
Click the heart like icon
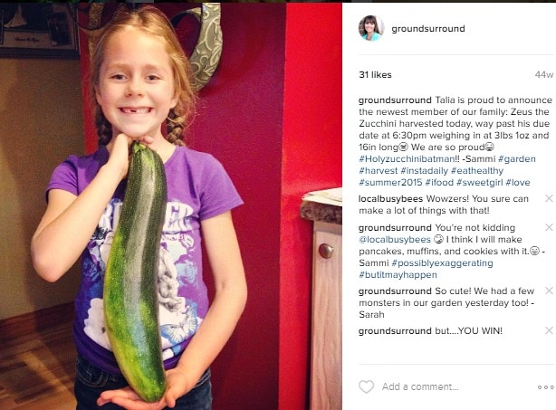pos(367,386)
